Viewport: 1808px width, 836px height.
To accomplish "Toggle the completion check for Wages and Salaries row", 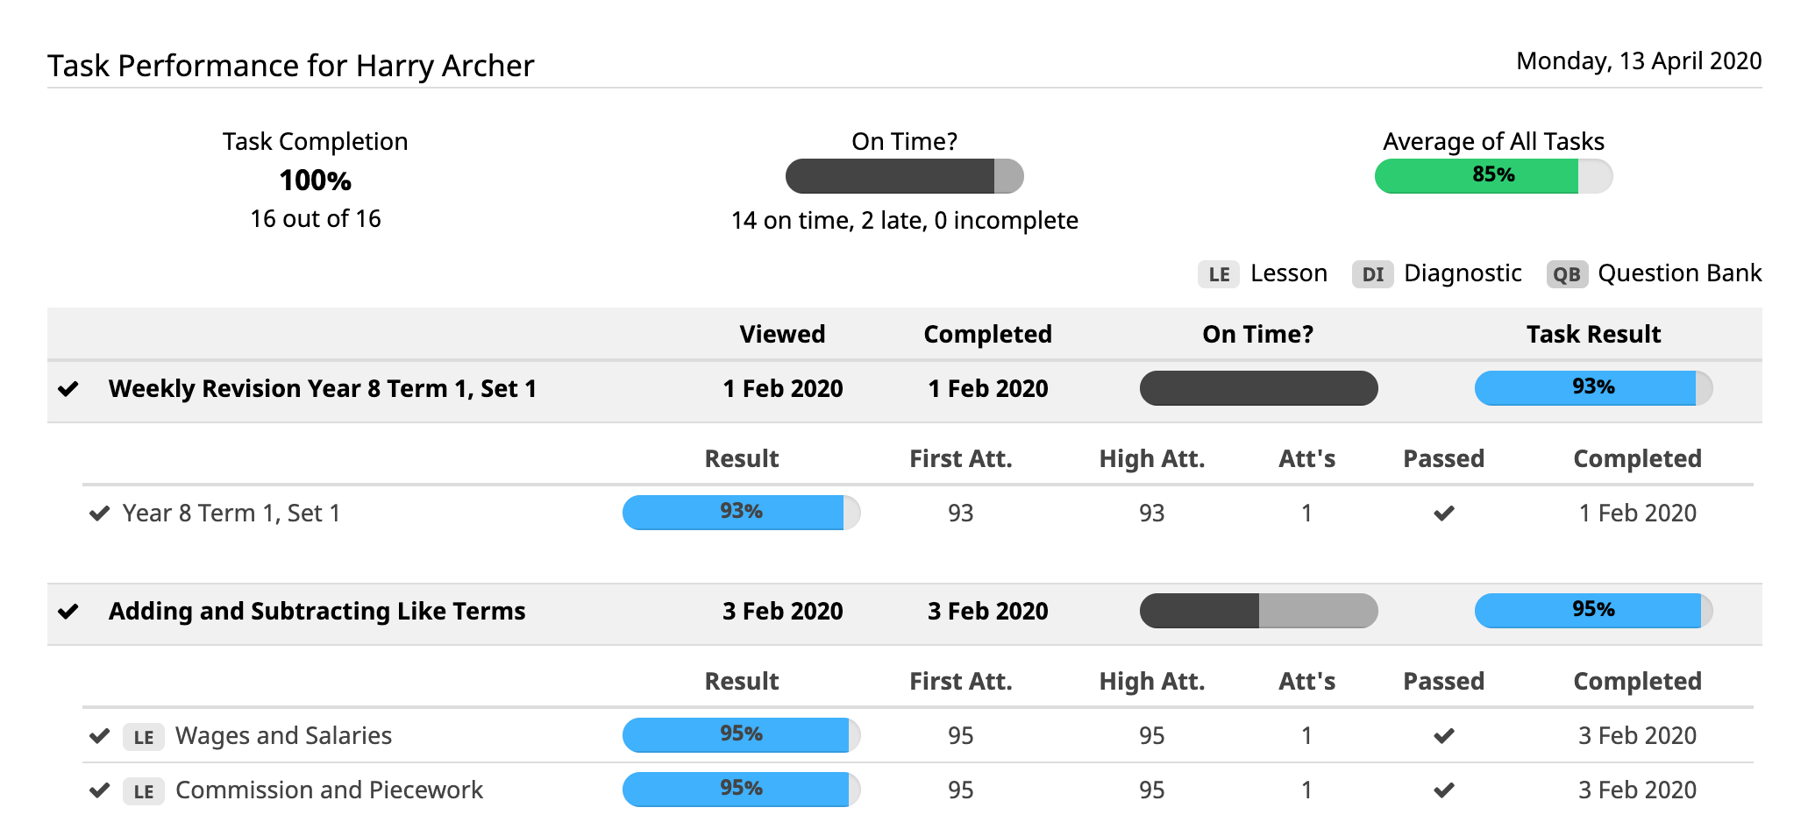I will click(99, 737).
